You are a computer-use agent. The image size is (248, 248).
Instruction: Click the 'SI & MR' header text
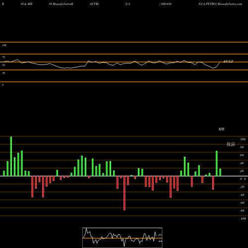pyautogui.click(x=26, y=4)
